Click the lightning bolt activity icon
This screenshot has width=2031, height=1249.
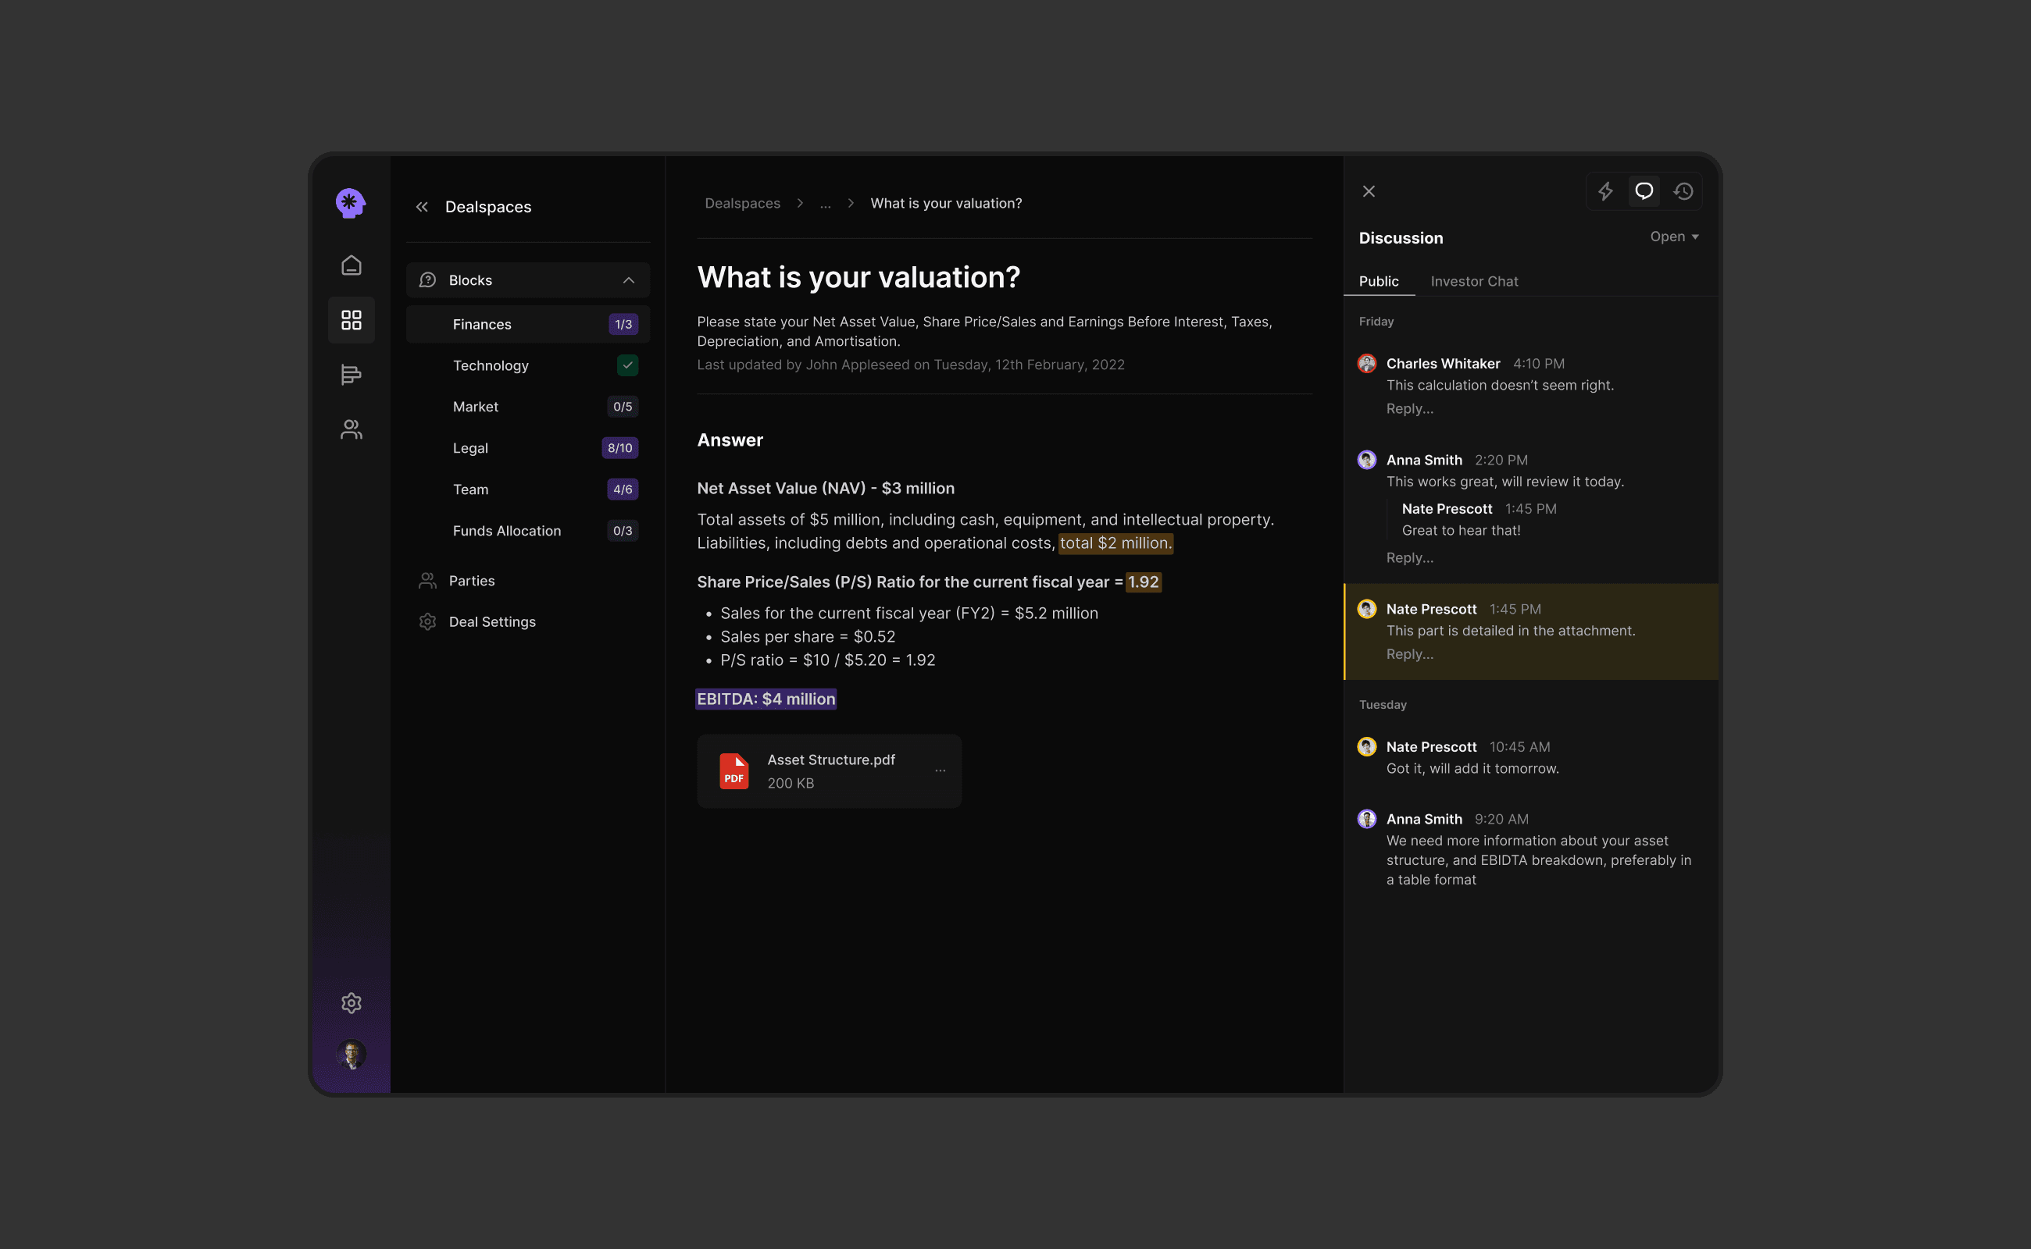point(1605,192)
